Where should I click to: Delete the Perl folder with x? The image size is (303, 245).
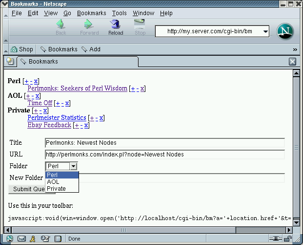(36, 81)
